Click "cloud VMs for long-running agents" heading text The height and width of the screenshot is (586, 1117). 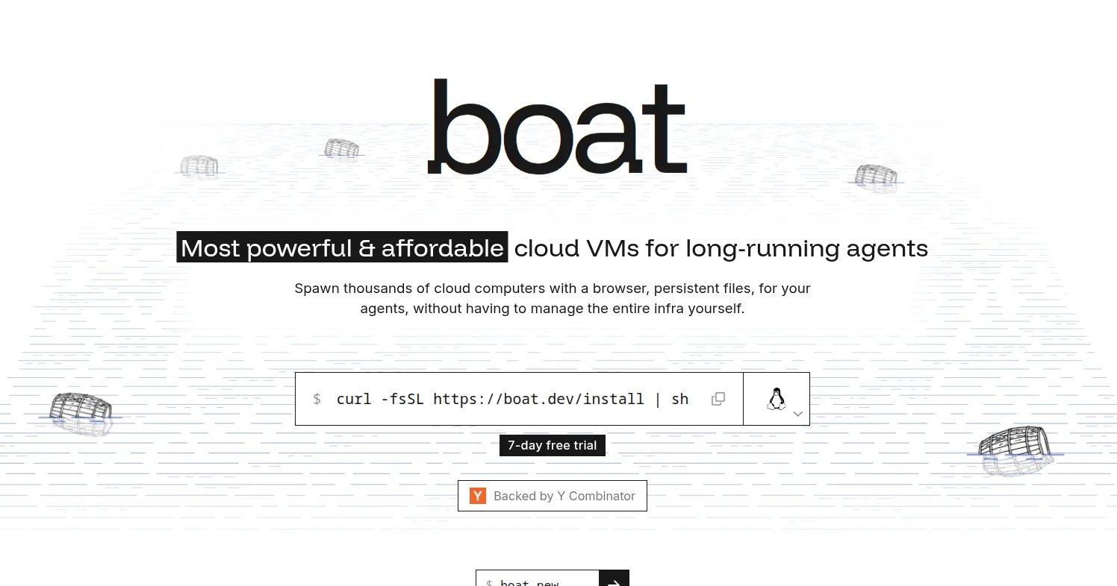(721, 248)
